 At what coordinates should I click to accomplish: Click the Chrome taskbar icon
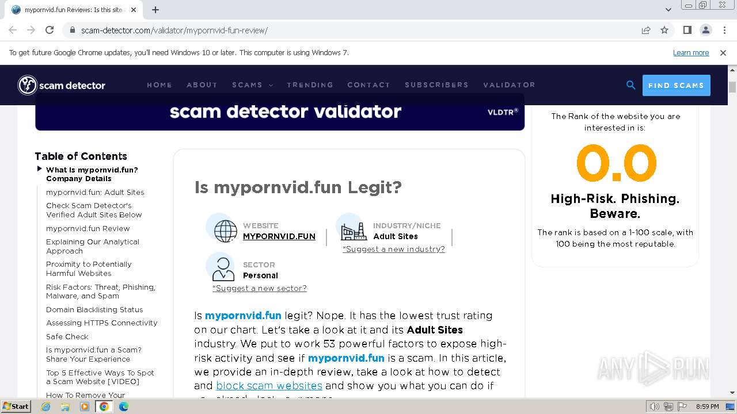104,407
